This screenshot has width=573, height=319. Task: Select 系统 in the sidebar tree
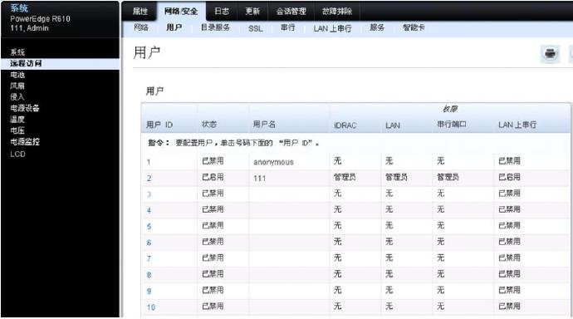pos(17,52)
